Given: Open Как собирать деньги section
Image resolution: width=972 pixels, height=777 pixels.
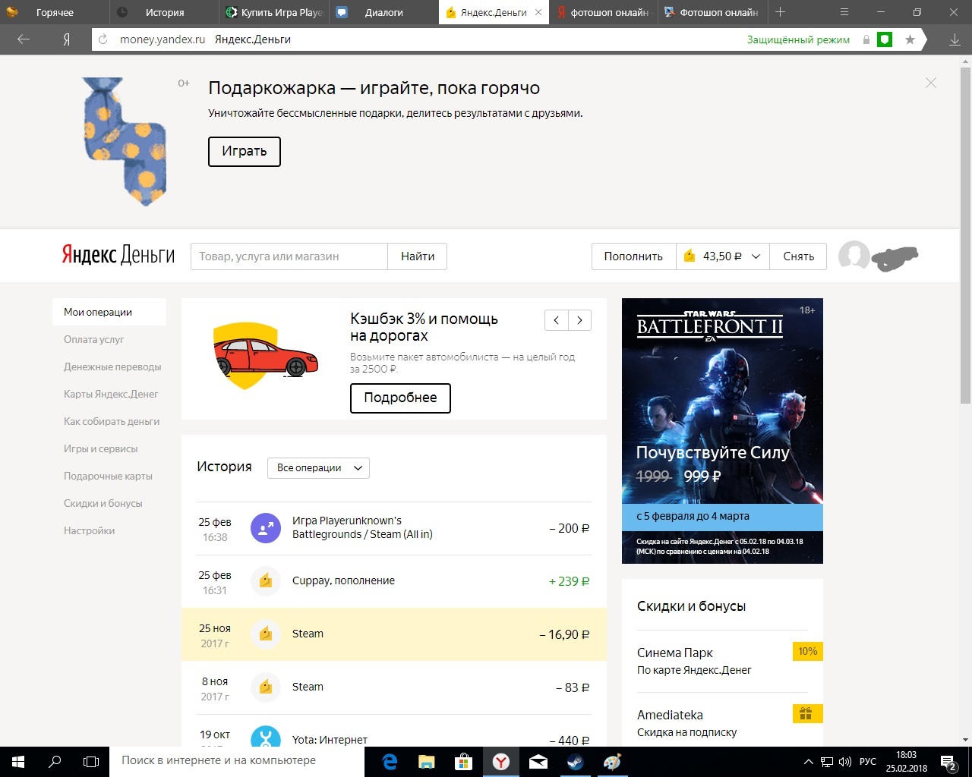Looking at the screenshot, I should pos(112,421).
